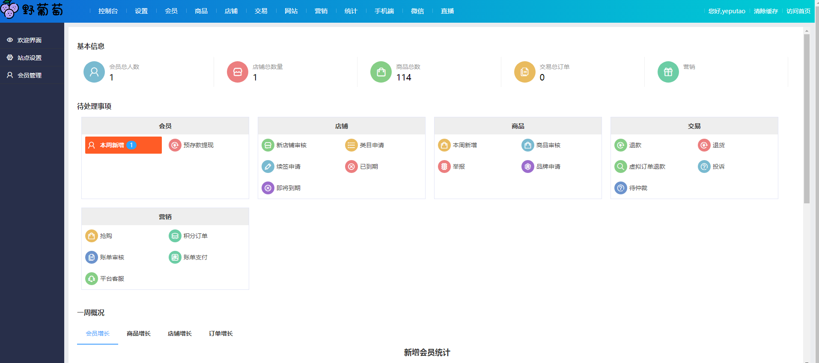Click the 类目申请 list icon
Screen dimensions: 819x363
351,146
